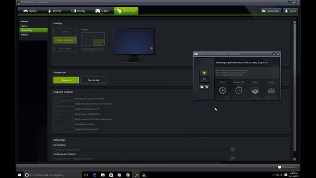Choose the FPS Counter overlay option
The image size is (316, 178).
(65, 48)
